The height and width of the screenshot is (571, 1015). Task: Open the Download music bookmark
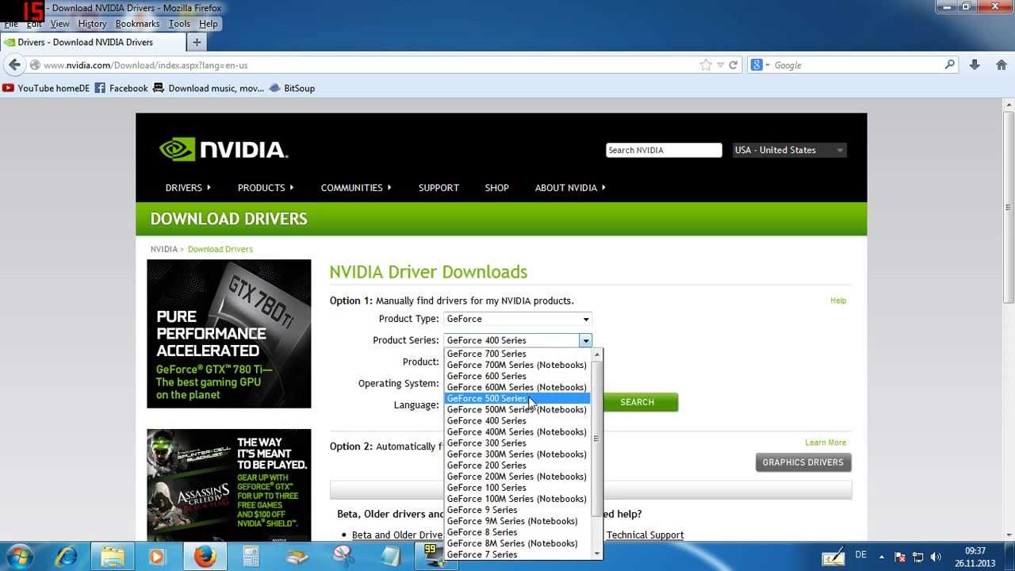(x=209, y=88)
